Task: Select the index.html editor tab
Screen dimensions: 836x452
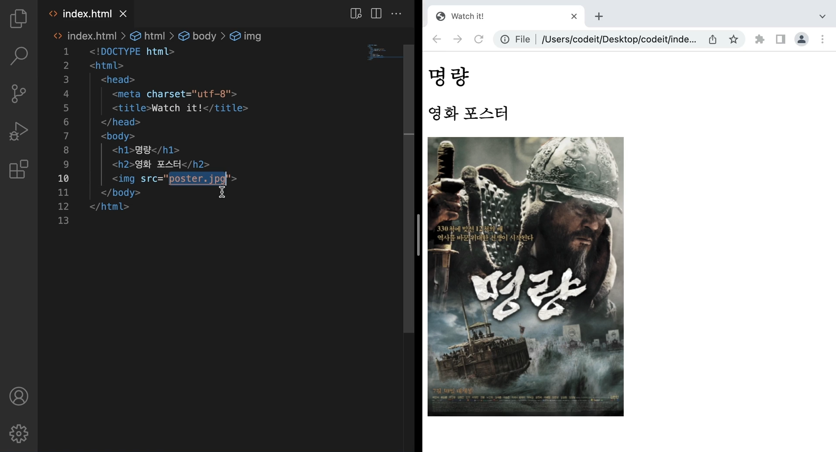Action: pos(86,14)
